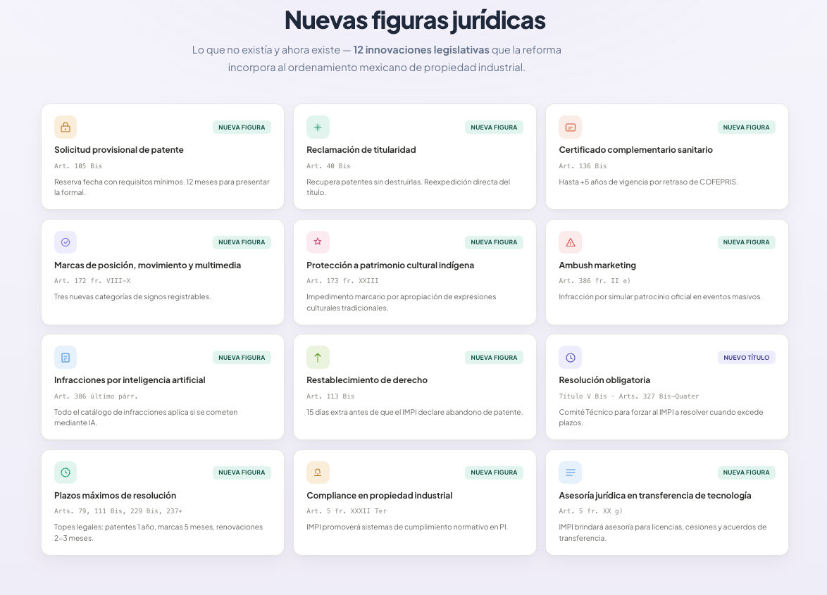
Task: Click description about +5 años de vigencia COFEPRIS
Action: click(x=648, y=182)
